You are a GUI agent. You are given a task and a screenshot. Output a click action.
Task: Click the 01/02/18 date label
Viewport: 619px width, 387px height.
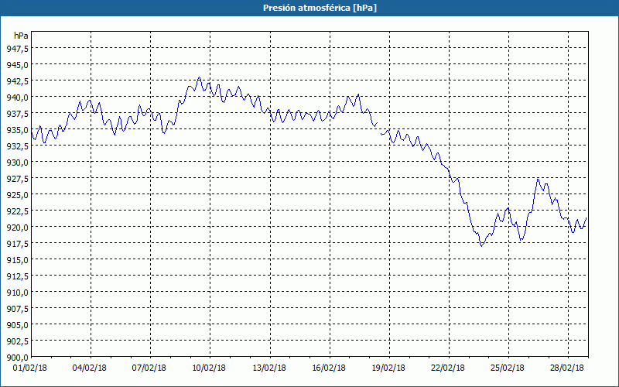pyautogui.click(x=30, y=368)
